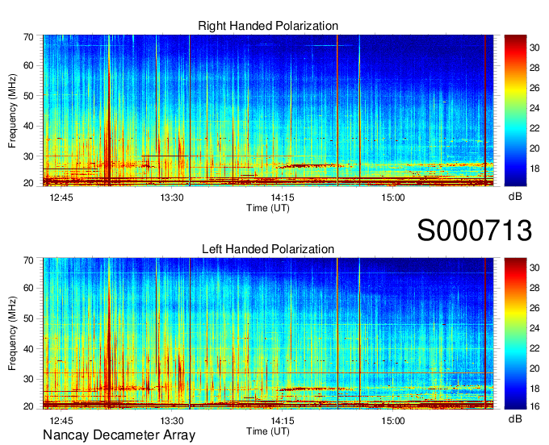Screen dimensions: 549x445
Task: Click the "Nancay Decameter Array" caption
Action: click(x=119, y=435)
